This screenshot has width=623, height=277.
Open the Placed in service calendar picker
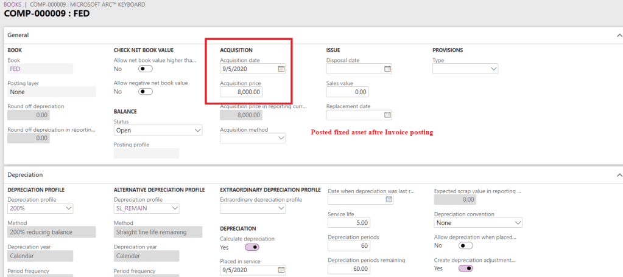tap(281, 270)
